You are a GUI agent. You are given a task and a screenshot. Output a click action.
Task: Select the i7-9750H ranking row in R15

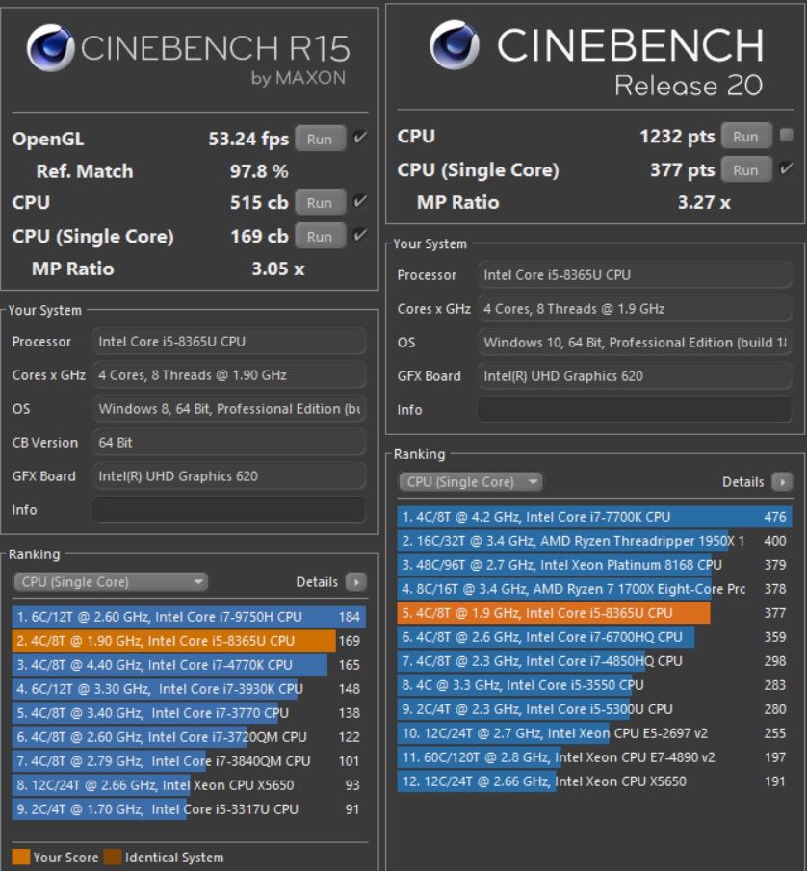(x=189, y=617)
